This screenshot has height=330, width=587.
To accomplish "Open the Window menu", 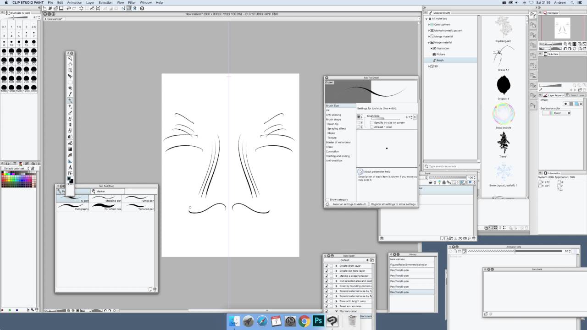I will pyautogui.click(x=146, y=3).
